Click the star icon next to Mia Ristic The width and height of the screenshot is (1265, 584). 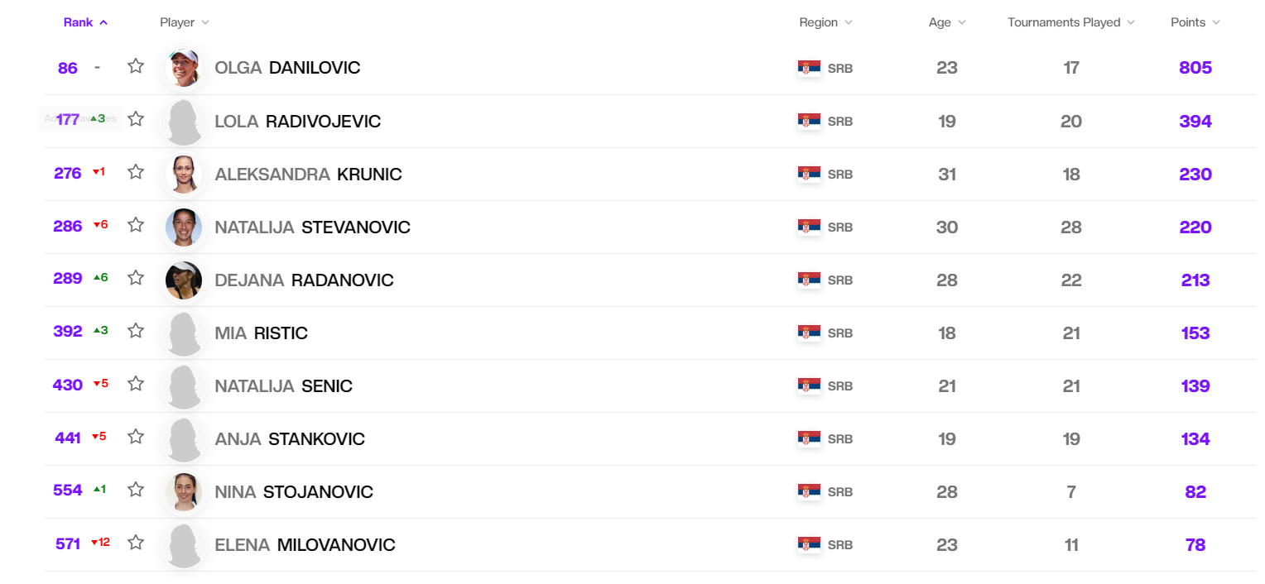point(136,331)
